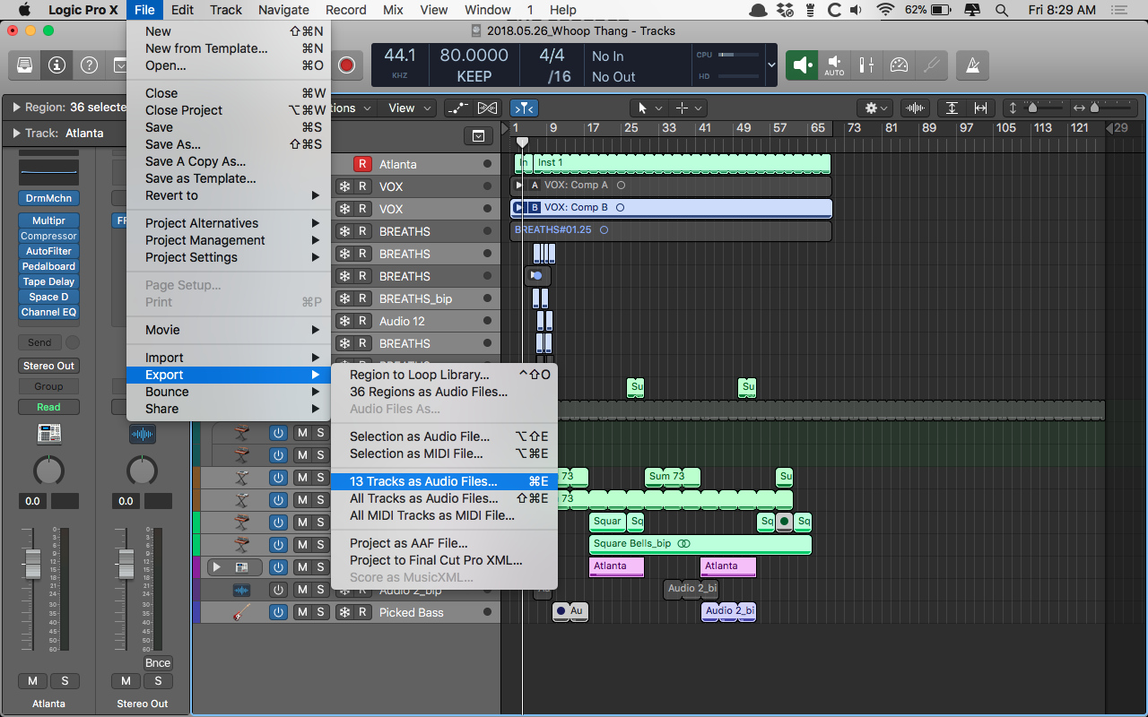Expand VOX Comp A take folder

point(517,186)
